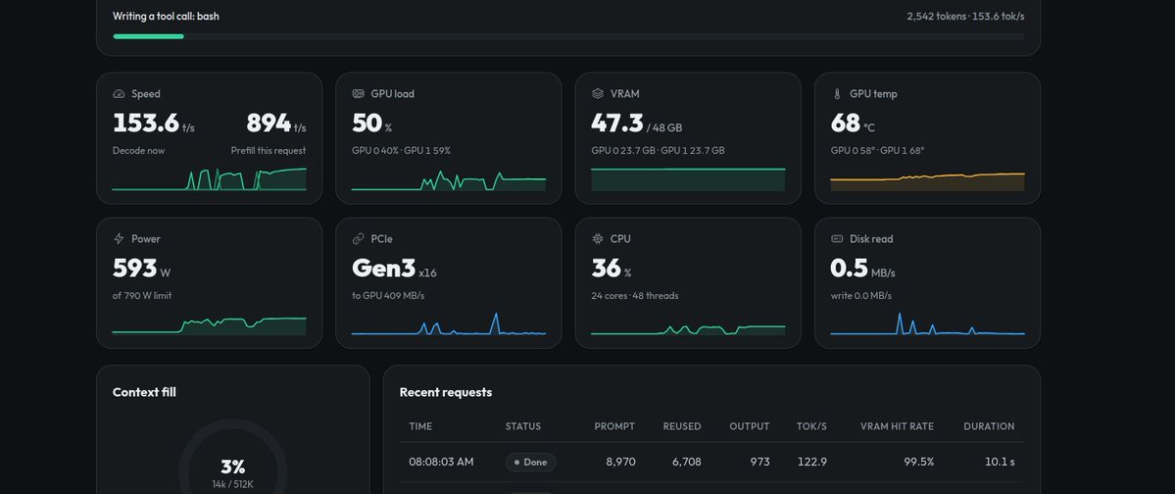
Task: Click 'of 790 W limit' text
Action: tap(142, 295)
